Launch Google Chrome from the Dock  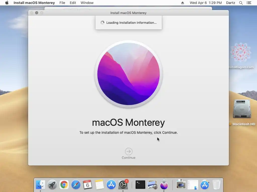[x=64, y=185]
